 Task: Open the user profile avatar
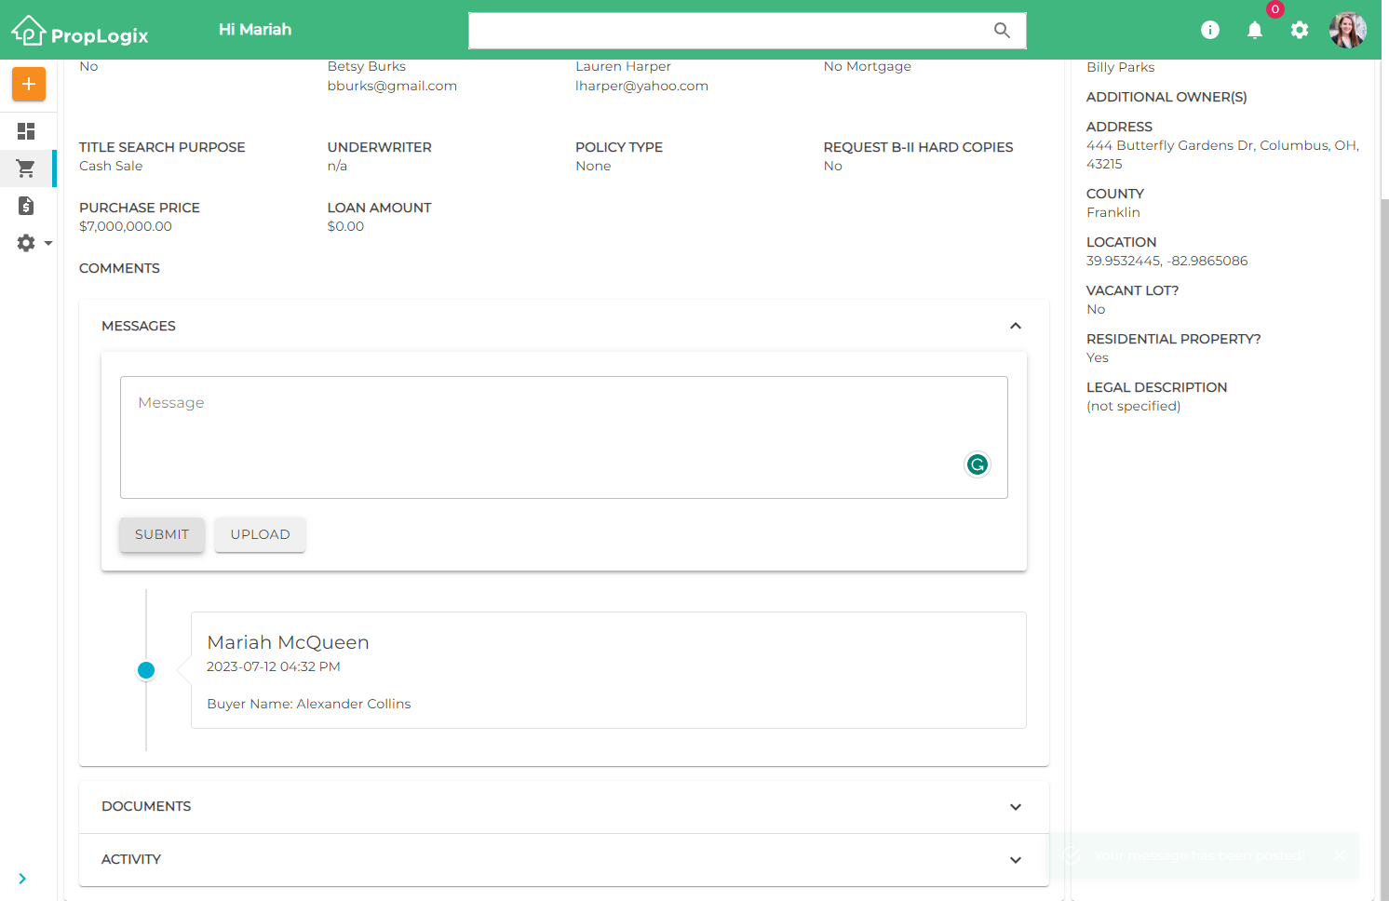[x=1348, y=30]
